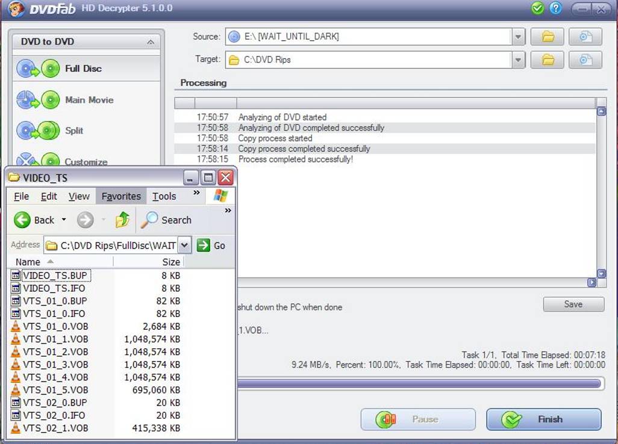Click the explorer Address path field
Screen dimensions: 618x444
[x=111, y=245]
